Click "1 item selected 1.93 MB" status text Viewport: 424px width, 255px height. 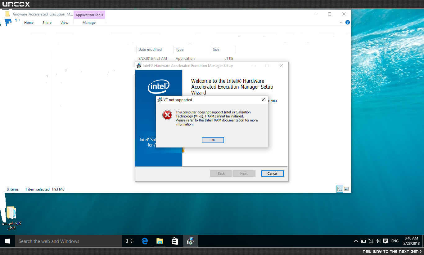pyautogui.click(x=45, y=189)
